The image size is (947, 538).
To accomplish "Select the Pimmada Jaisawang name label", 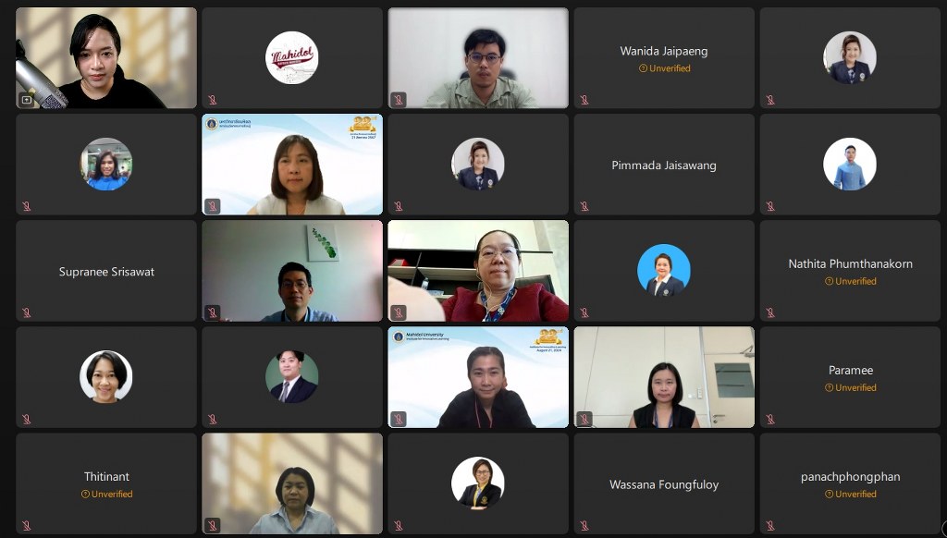I will (664, 165).
